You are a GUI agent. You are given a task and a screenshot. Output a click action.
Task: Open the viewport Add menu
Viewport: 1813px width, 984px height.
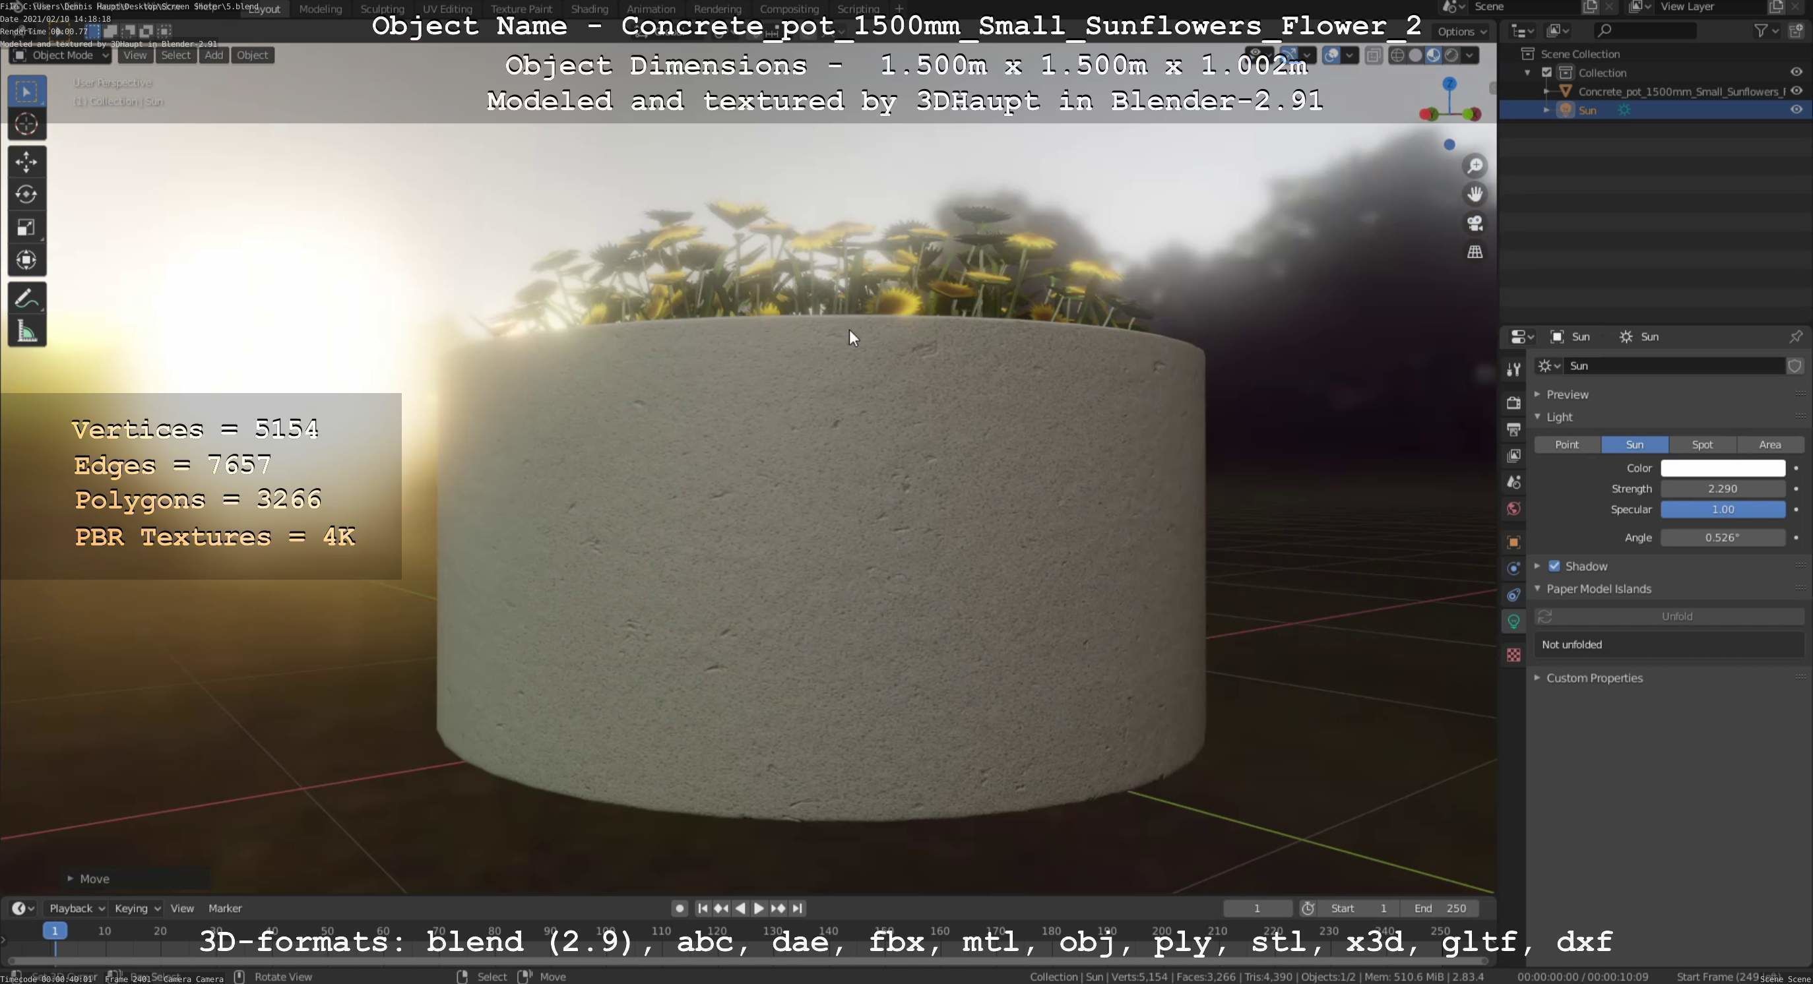click(214, 55)
